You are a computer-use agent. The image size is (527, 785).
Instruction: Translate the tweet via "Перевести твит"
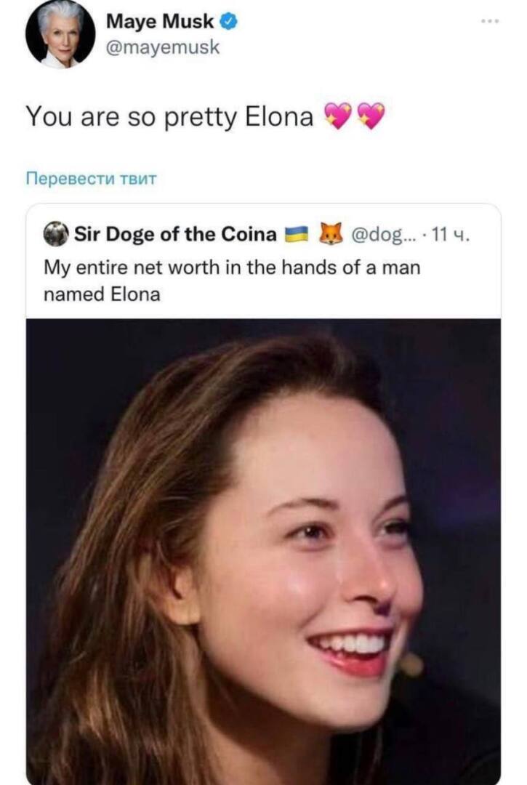[x=91, y=178]
